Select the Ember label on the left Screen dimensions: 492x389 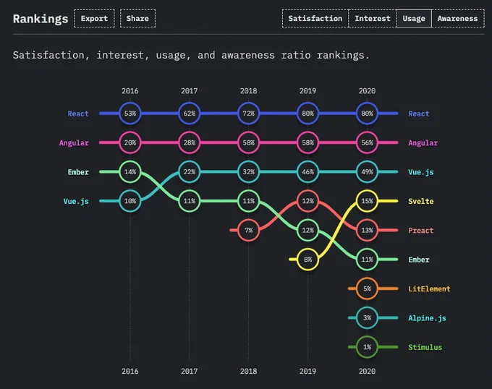pyautogui.click(x=78, y=172)
